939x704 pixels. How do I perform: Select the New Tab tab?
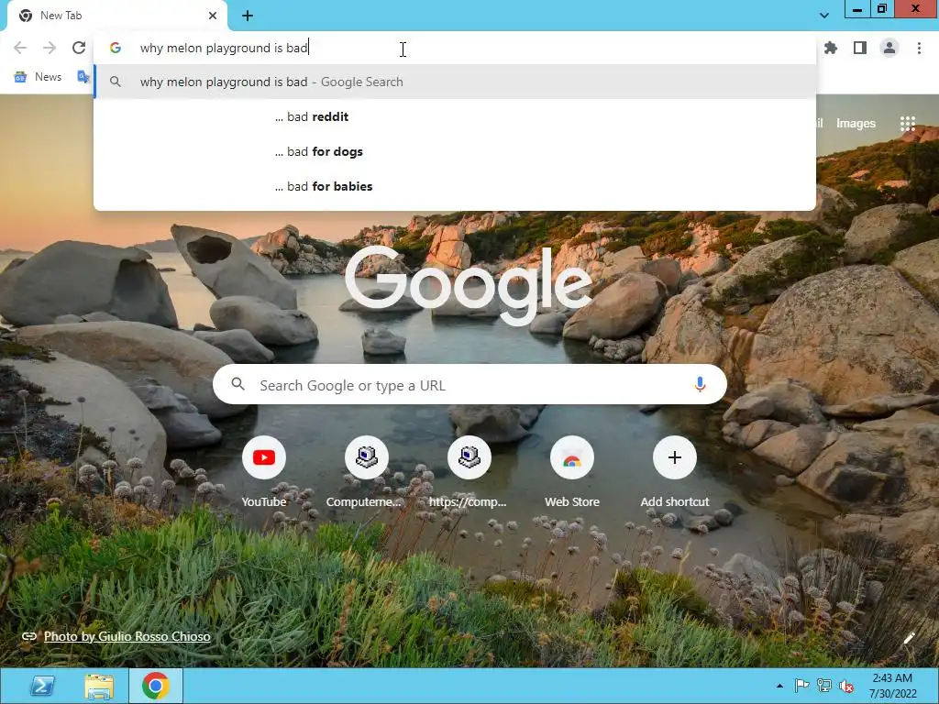click(x=116, y=16)
